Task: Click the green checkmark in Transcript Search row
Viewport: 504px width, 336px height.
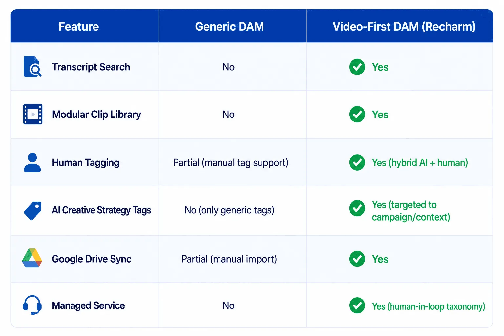Action: (357, 67)
